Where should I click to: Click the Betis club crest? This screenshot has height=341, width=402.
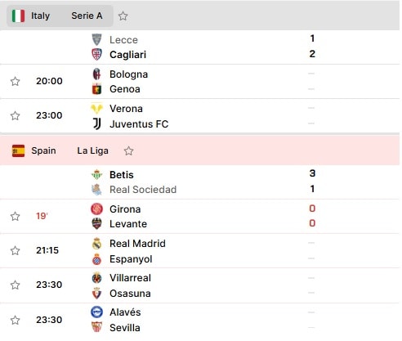96,174
